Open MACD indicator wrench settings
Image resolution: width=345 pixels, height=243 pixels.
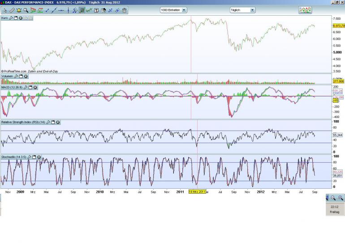[x=26, y=87]
